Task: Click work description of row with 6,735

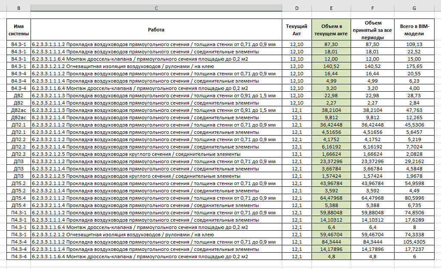Action: (156, 205)
